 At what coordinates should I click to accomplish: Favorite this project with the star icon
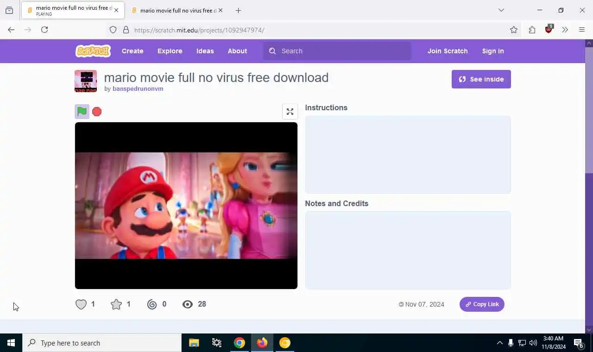(x=116, y=304)
